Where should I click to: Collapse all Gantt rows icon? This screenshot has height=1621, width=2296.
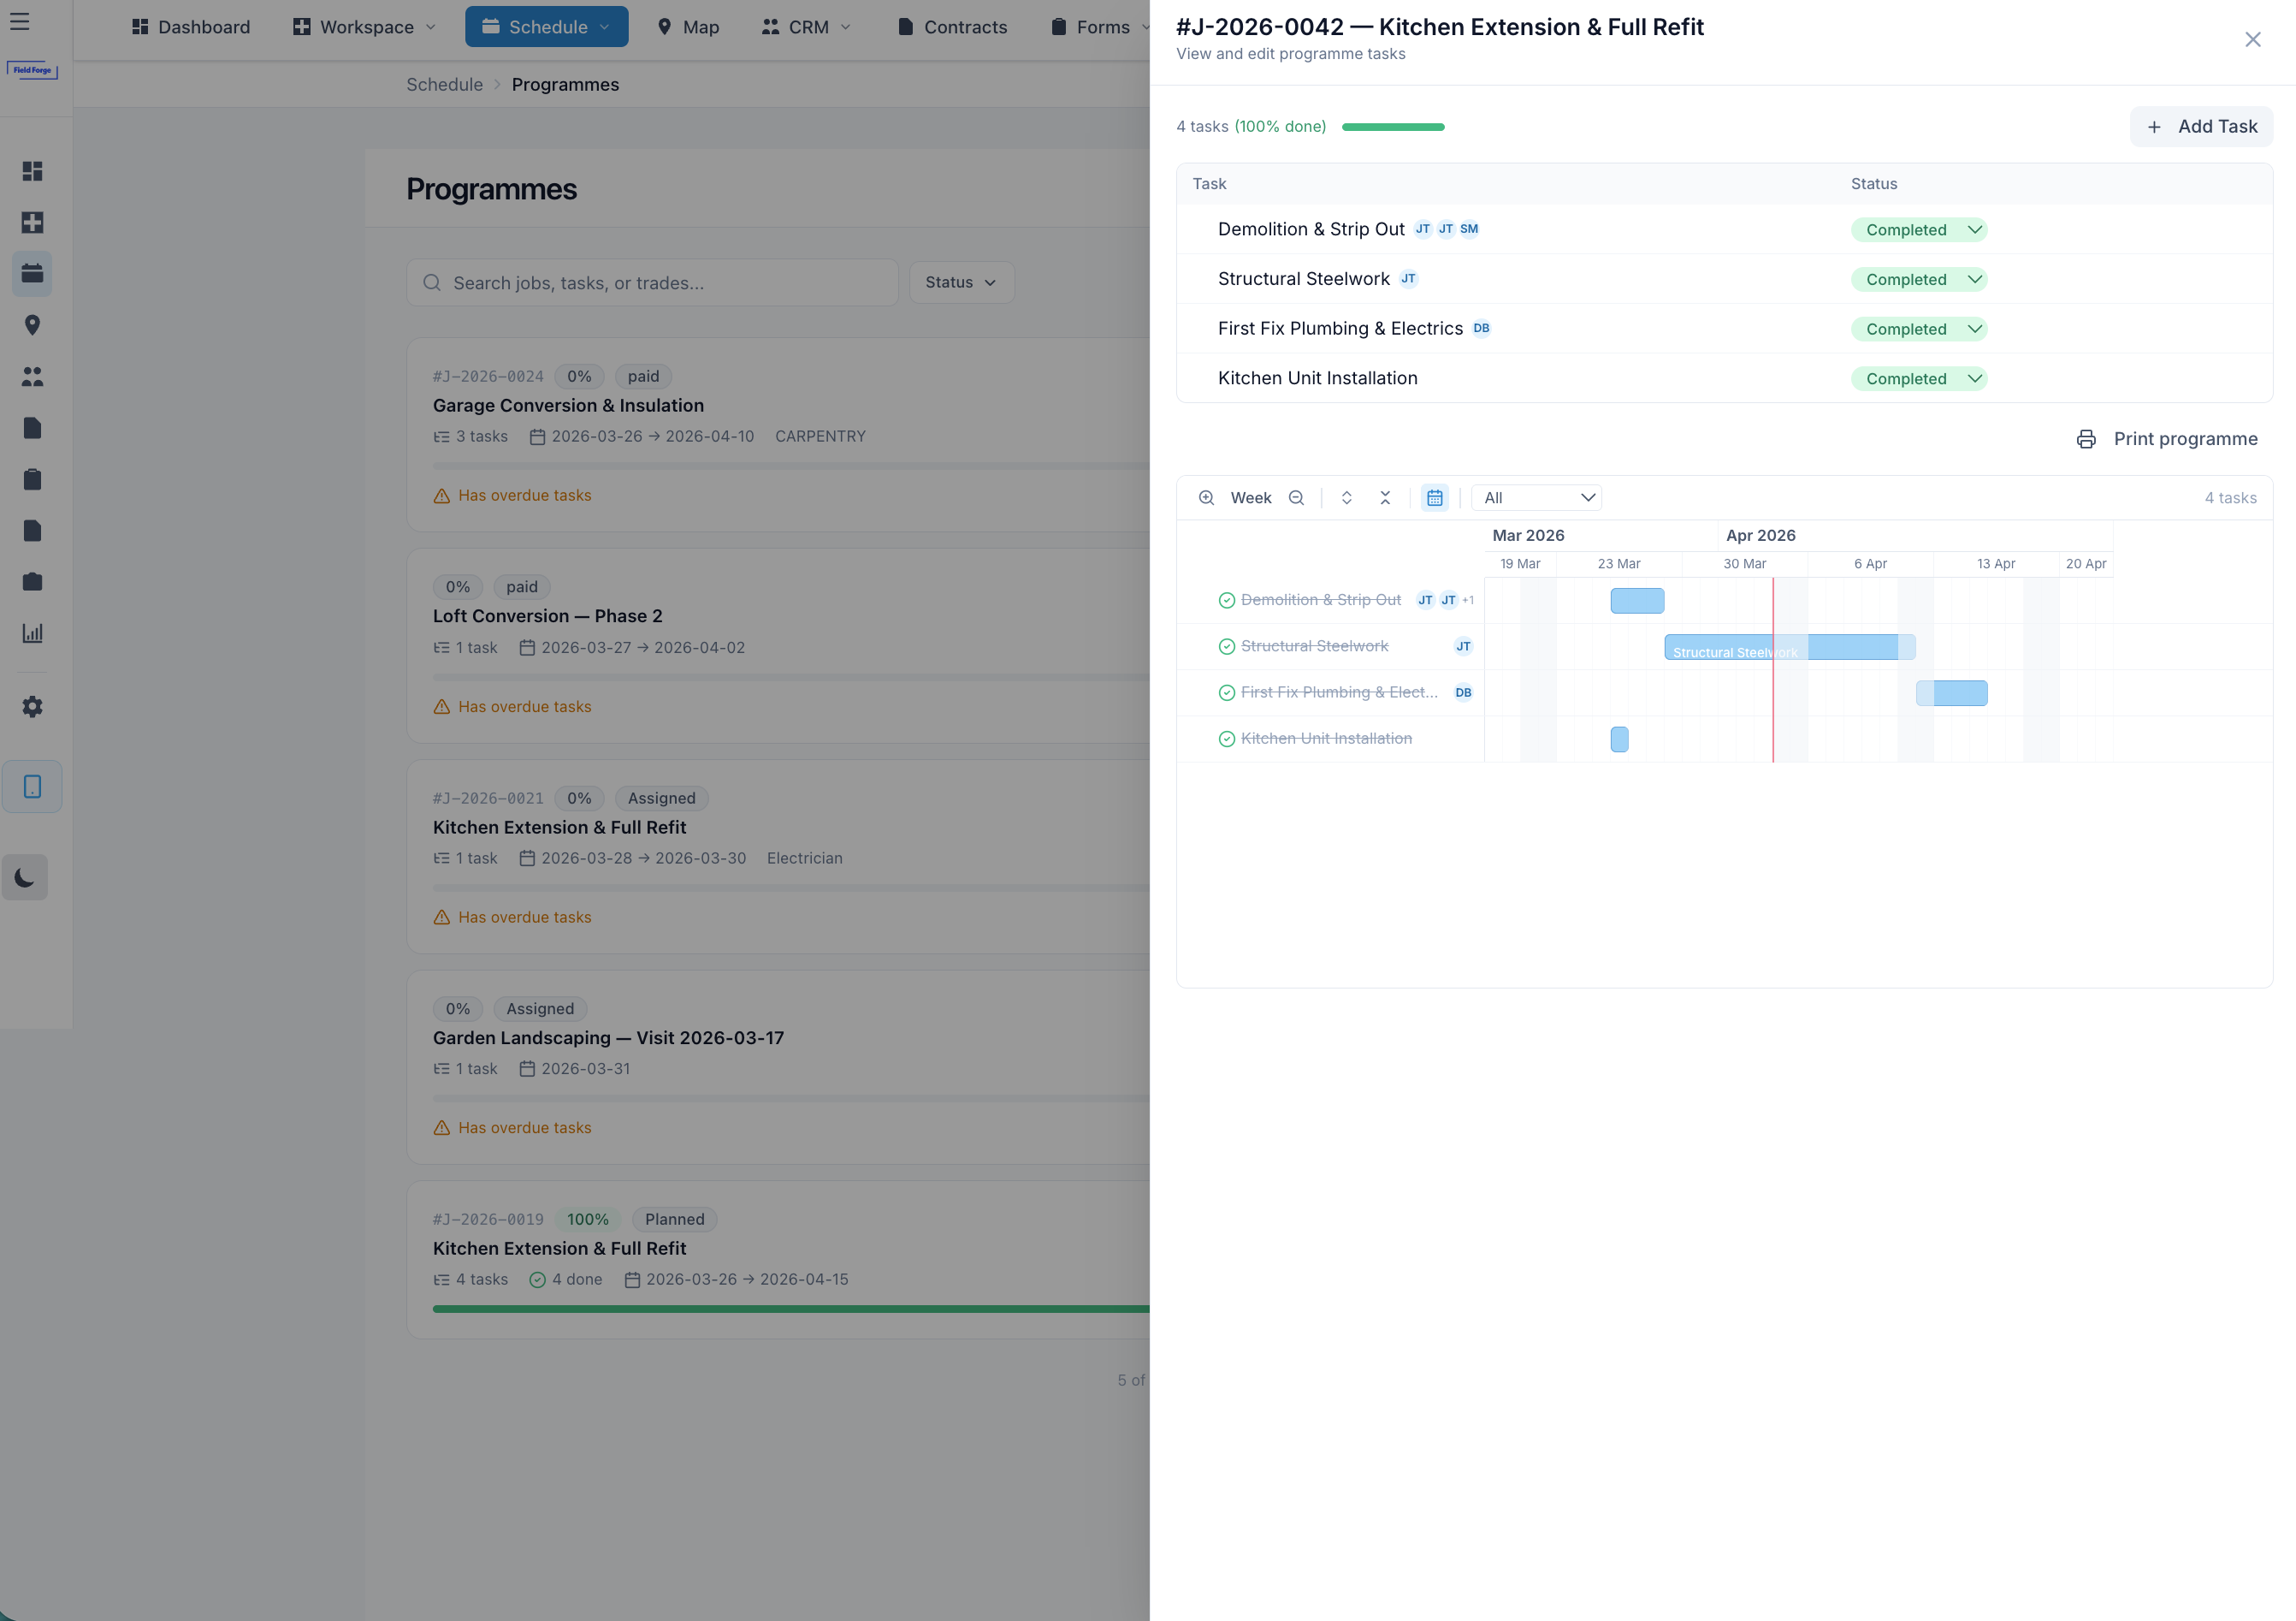point(1385,497)
